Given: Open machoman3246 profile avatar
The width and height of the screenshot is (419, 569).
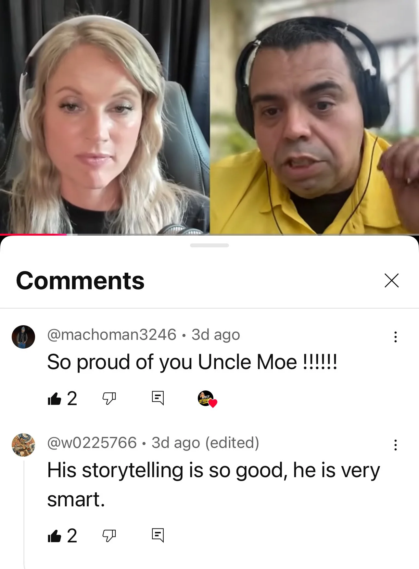Looking at the screenshot, I should (23, 337).
